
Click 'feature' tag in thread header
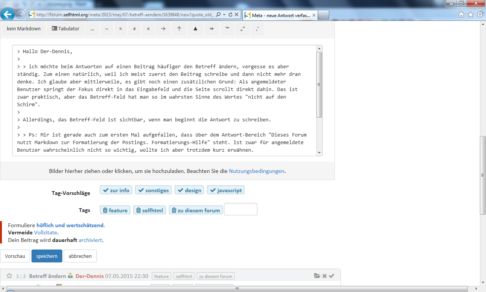[x=161, y=276]
